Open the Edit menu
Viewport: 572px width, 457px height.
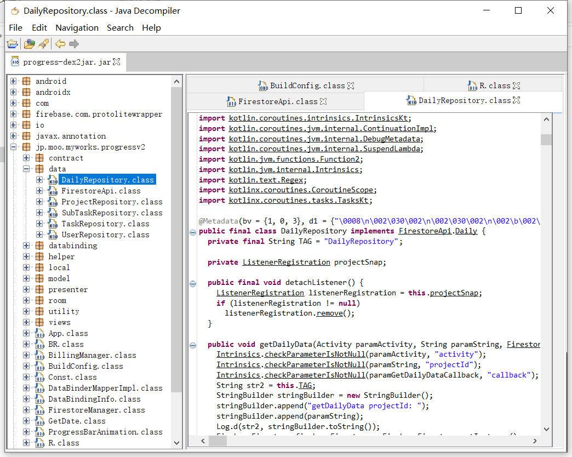coord(39,28)
